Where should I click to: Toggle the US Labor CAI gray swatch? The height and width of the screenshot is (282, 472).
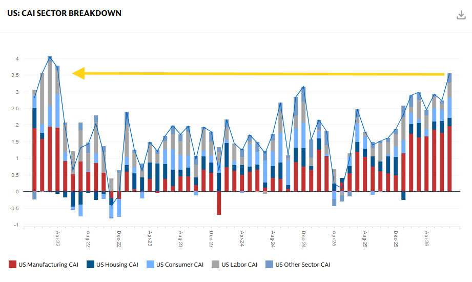click(216, 265)
